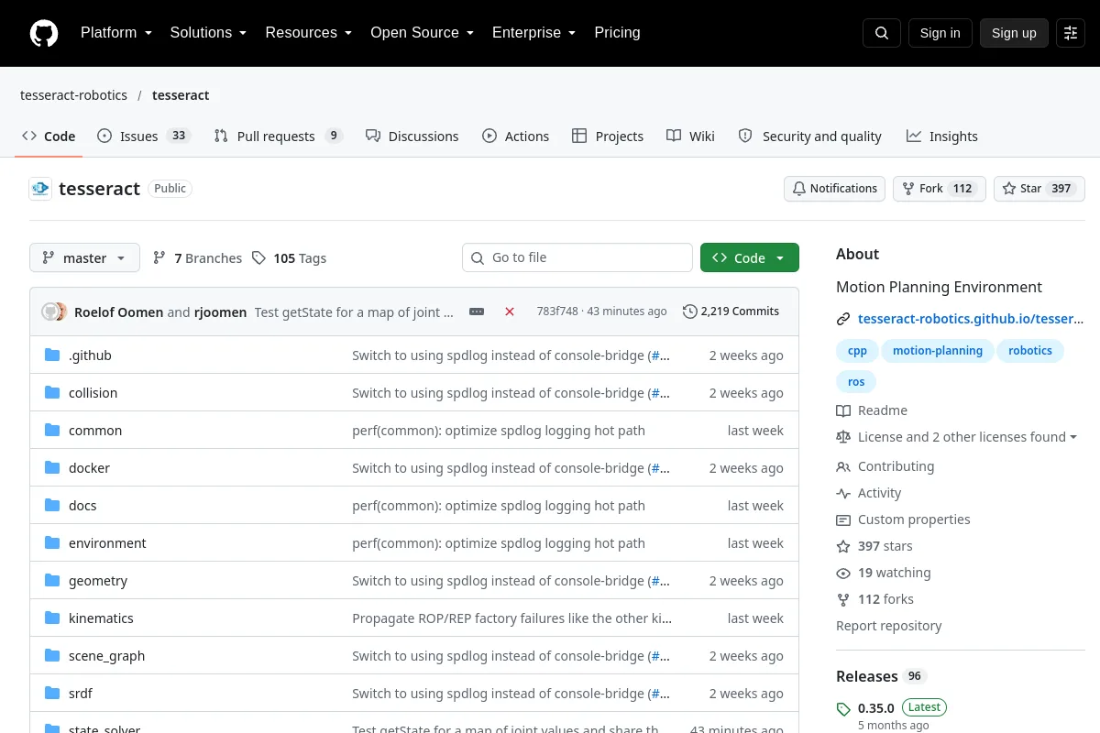Open the Open Source dropdown
The width and height of the screenshot is (1100, 733).
[x=423, y=33]
